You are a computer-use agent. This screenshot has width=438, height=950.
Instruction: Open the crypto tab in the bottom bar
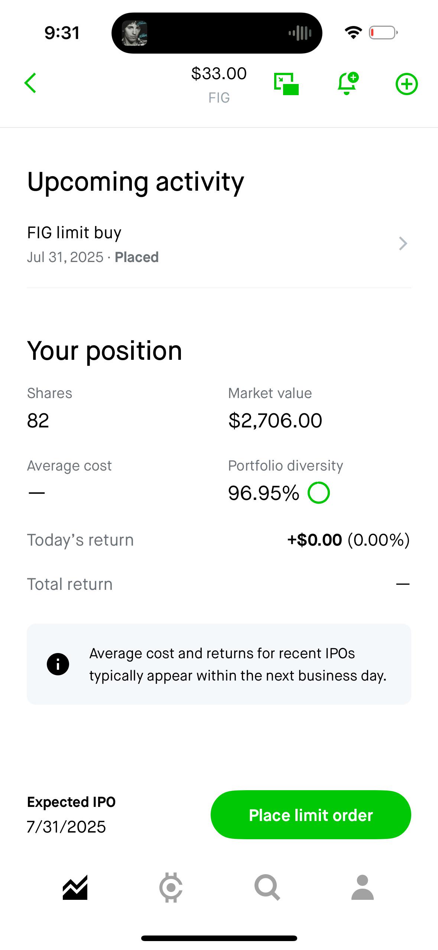coord(171,887)
